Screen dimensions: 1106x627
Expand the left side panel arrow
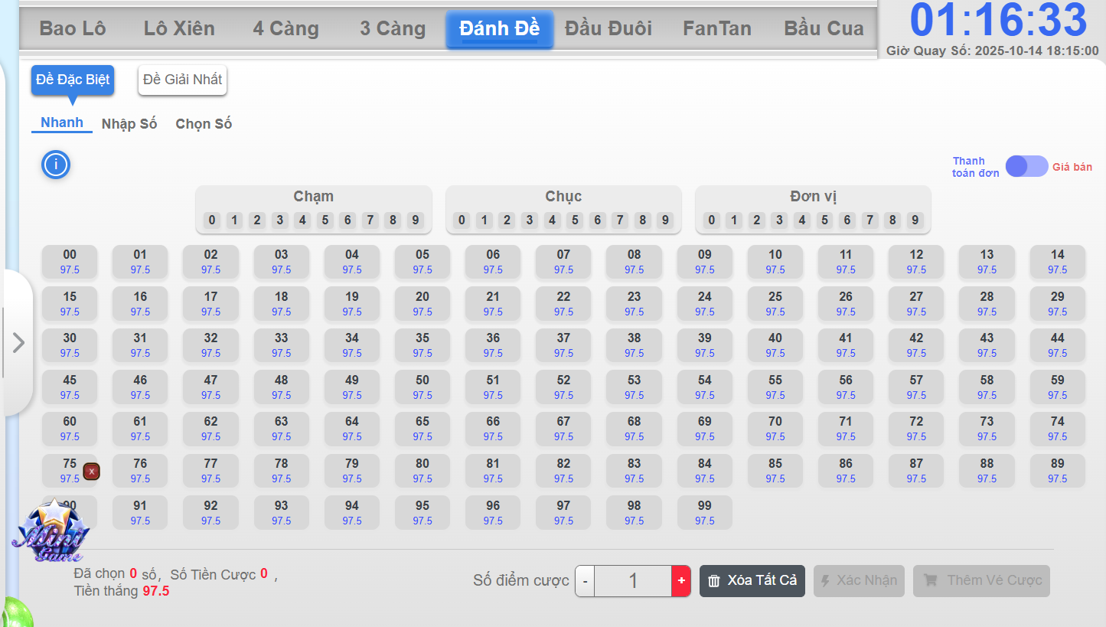(18, 343)
